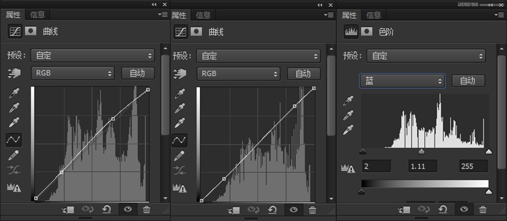
Task: Switch to 属性 tab in Levels panel
Action: (349, 15)
